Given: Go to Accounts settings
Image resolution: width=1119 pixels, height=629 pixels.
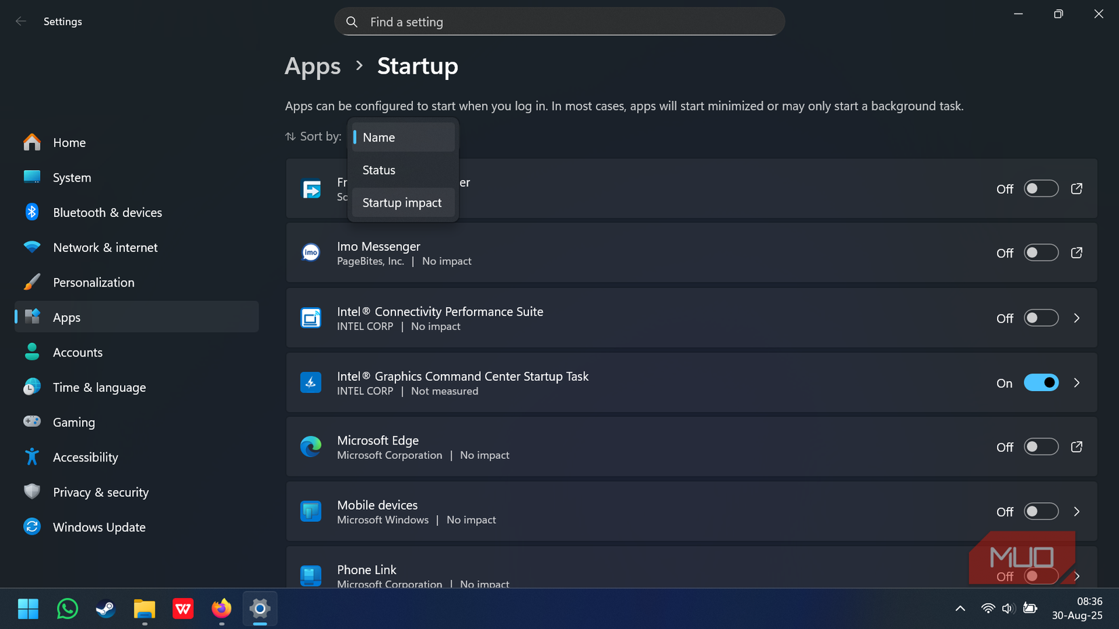Looking at the screenshot, I should click(x=78, y=352).
